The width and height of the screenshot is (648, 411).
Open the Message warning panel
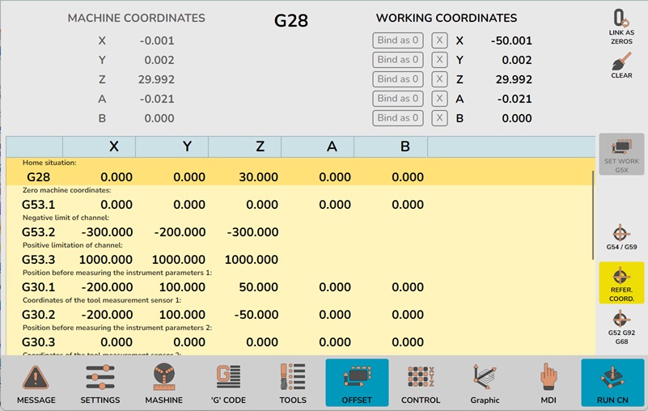click(36, 383)
